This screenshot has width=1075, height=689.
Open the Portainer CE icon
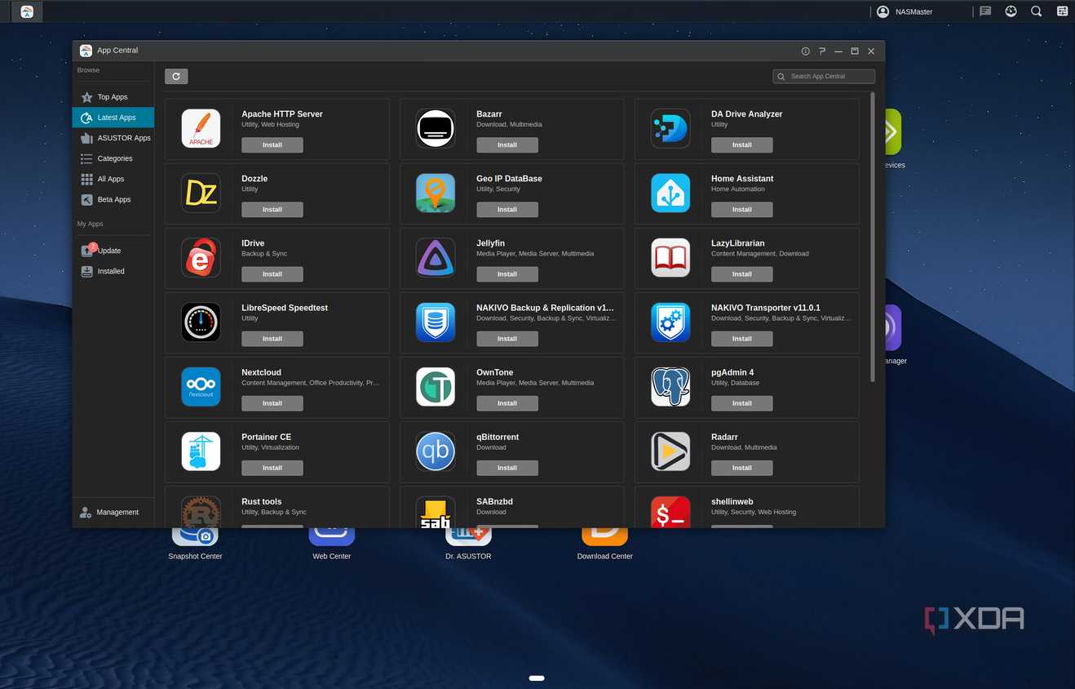click(x=201, y=451)
